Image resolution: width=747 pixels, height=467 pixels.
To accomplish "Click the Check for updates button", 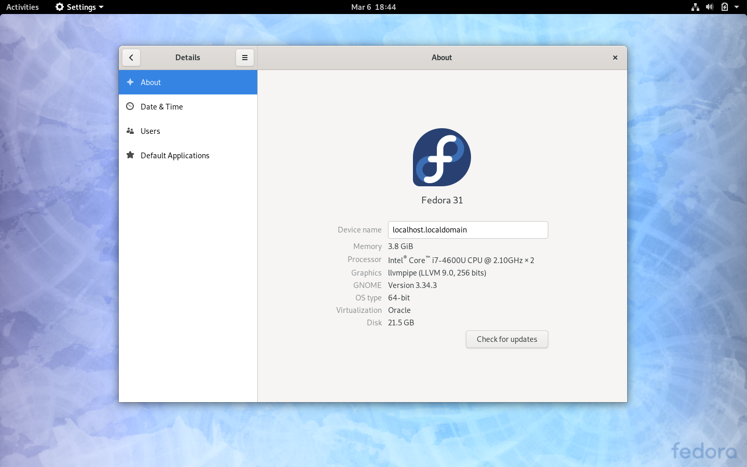I will click(507, 339).
